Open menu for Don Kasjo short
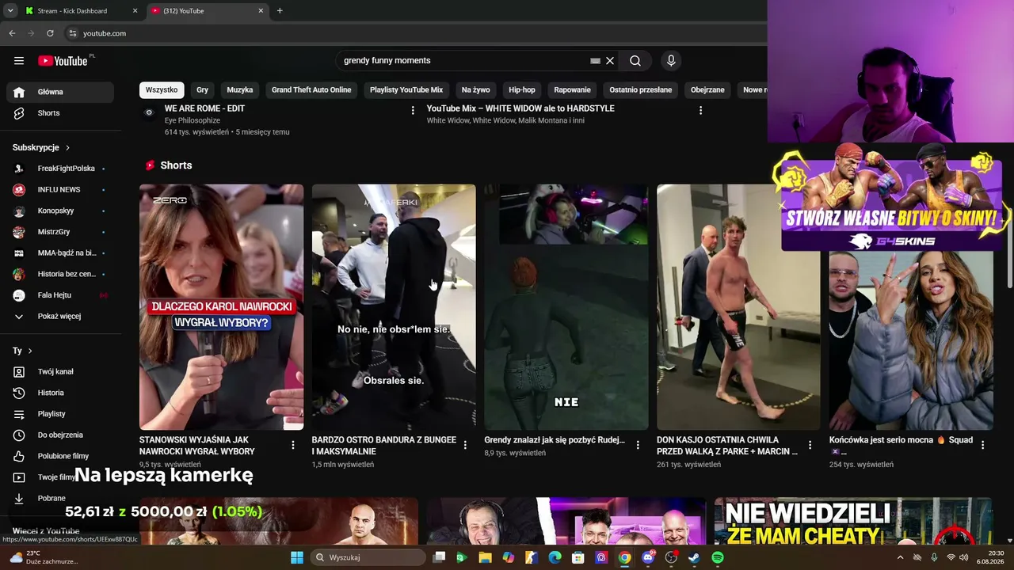Viewport: 1014px width, 570px height. [x=810, y=445]
